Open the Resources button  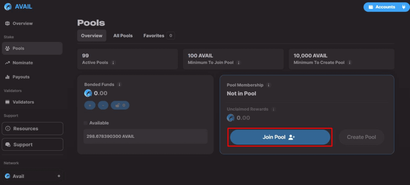(x=32, y=129)
